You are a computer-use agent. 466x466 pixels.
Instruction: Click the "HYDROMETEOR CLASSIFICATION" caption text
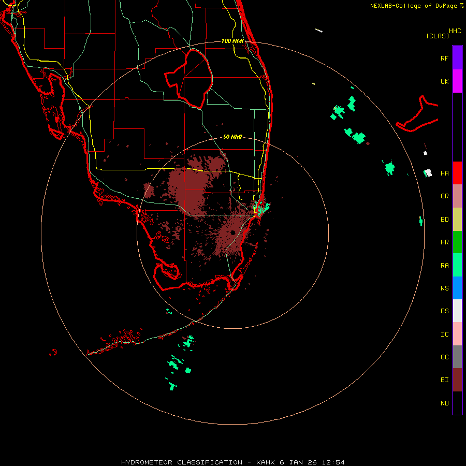182,462
